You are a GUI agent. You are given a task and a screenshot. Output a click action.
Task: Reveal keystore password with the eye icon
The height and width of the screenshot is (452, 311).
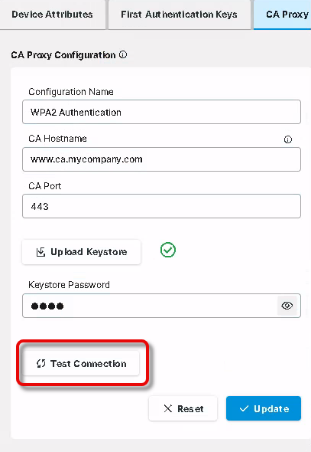[x=287, y=306]
